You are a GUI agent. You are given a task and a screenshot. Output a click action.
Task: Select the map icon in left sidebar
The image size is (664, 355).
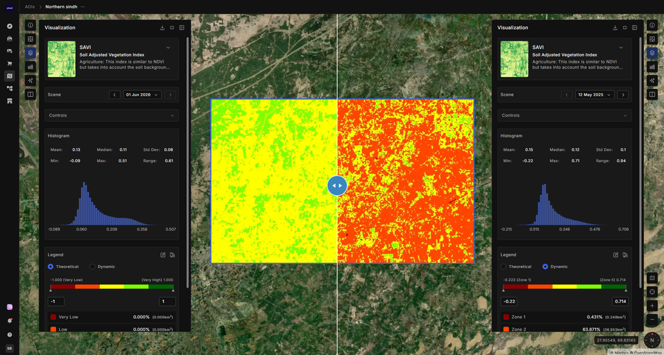click(9, 76)
